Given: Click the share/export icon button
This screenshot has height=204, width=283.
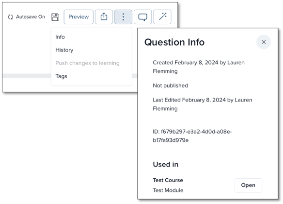Looking at the screenshot, I should [104, 17].
